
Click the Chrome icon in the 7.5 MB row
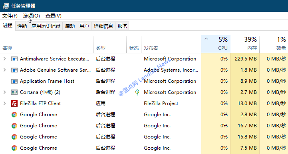14,148
